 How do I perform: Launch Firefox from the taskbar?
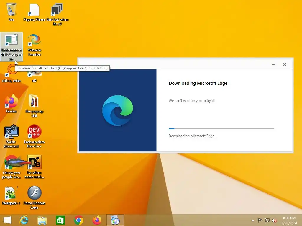click(97, 220)
